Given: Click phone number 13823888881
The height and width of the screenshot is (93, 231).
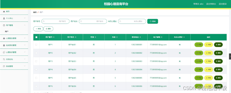Looking at the screenshot, I should (x=137, y=45).
